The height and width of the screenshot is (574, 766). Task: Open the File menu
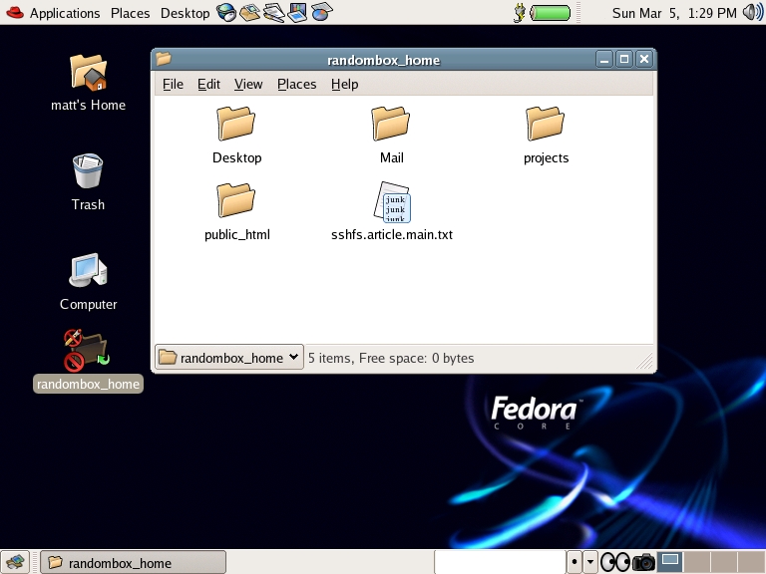point(173,85)
